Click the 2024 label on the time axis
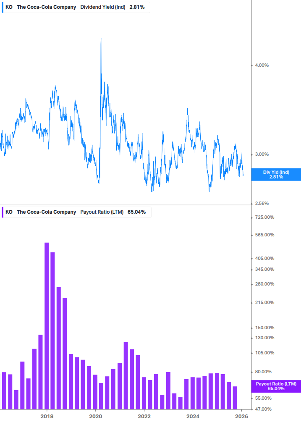The image size is (301, 422). 193,416
